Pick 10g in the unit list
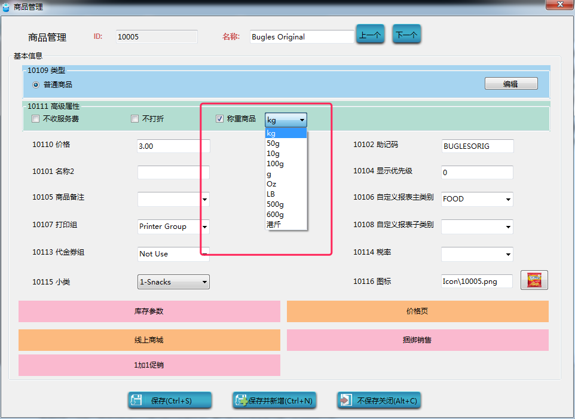 pos(286,154)
